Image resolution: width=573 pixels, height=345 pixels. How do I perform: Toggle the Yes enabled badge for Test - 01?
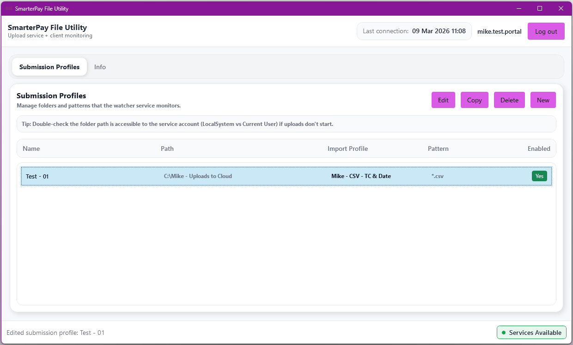pyautogui.click(x=539, y=176)
